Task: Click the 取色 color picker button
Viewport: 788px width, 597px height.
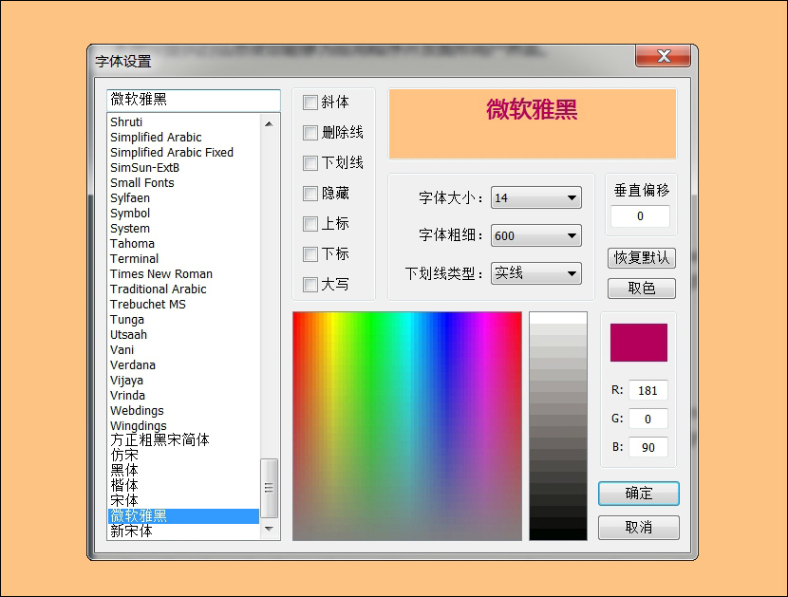Action: point(641,288)
